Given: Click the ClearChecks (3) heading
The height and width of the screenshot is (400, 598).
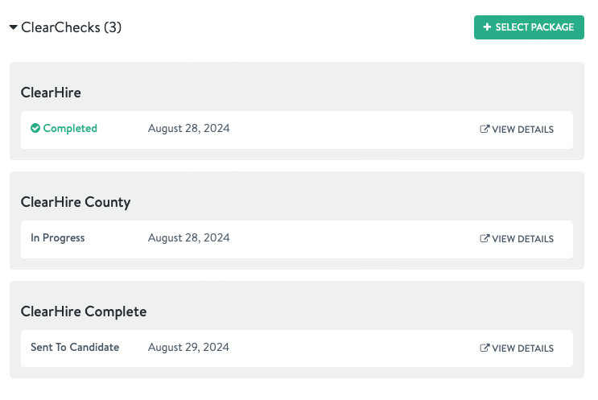Looking at the screenshot, I should (72, 27).
